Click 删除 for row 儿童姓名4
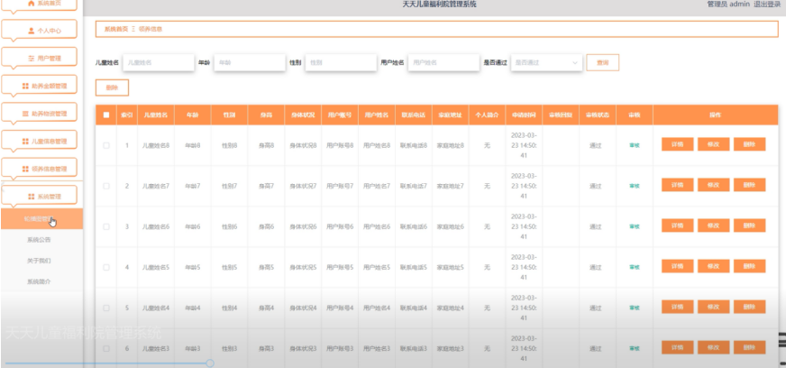 tap(749, 307)
